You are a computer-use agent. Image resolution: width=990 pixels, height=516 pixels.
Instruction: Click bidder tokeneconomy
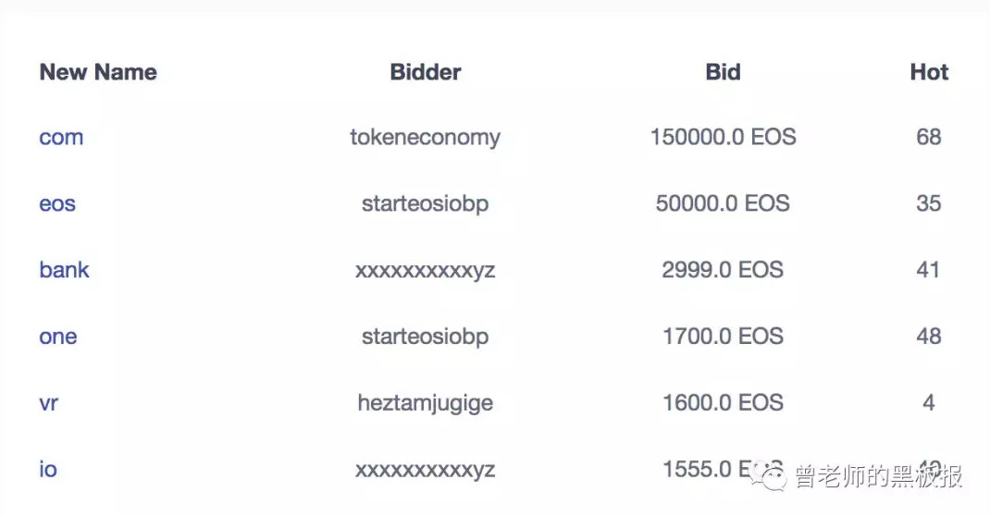[425, 138]
